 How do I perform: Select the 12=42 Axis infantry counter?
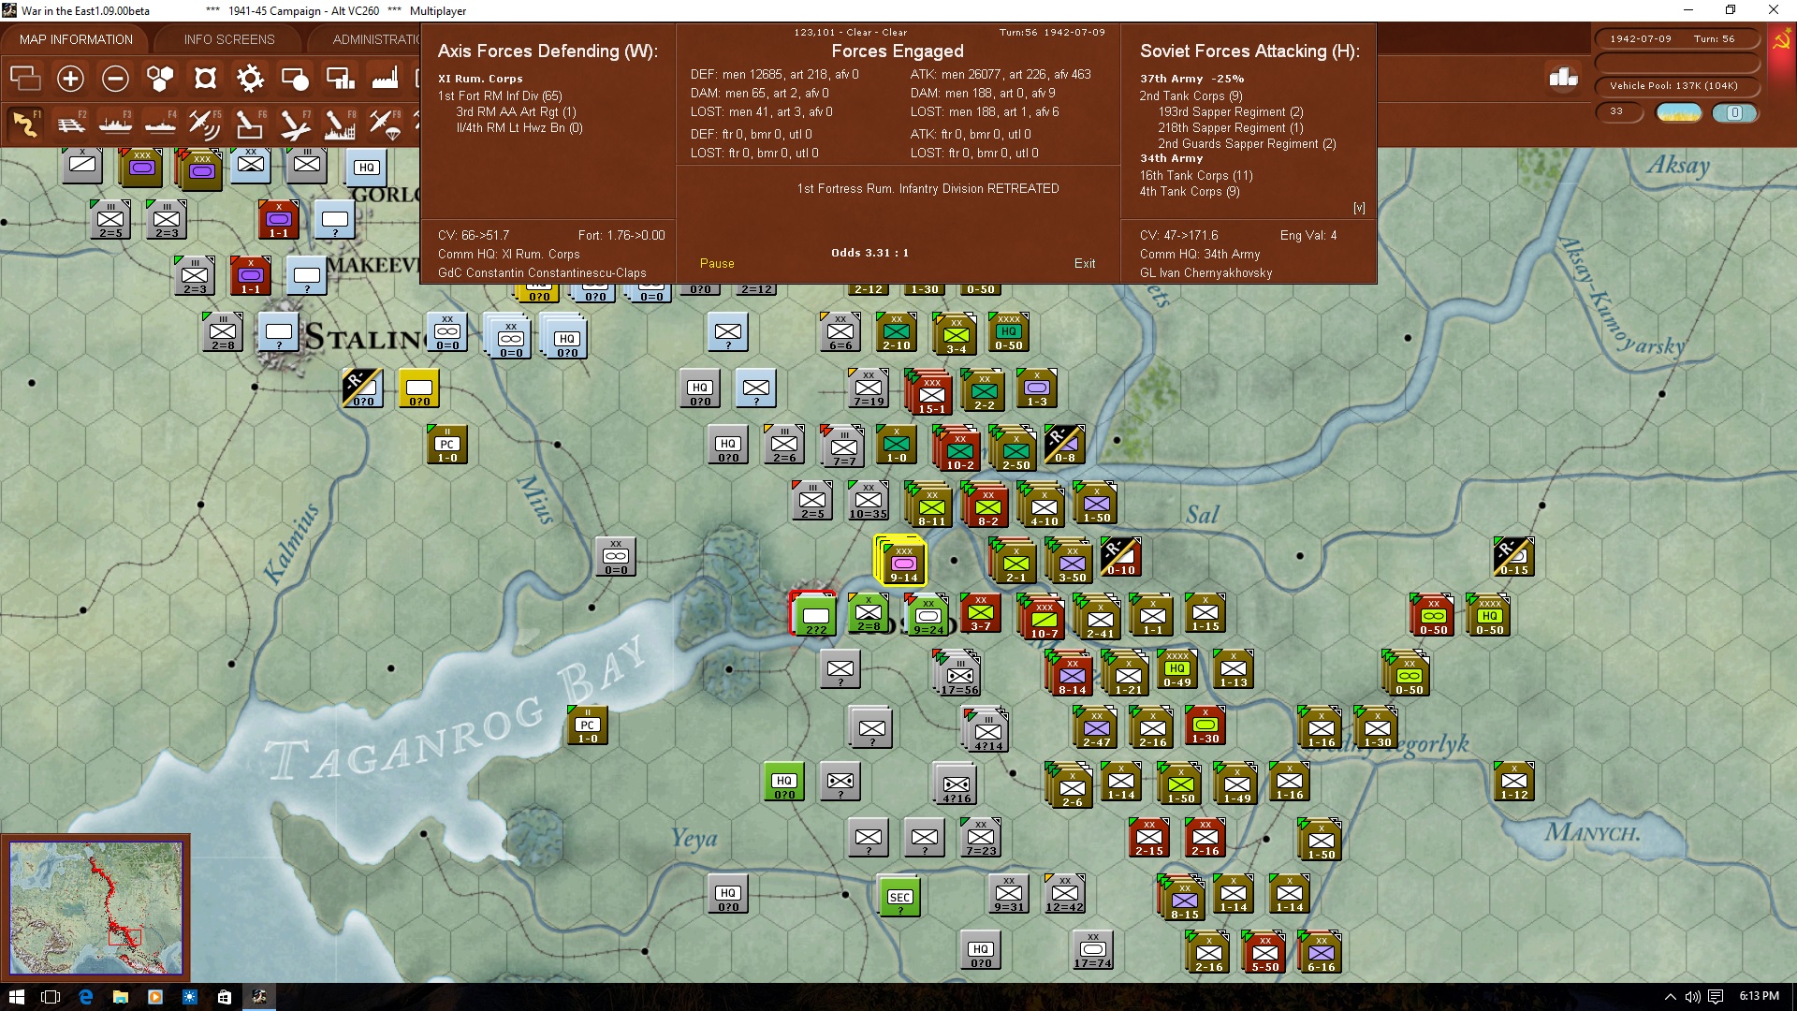click(x=1064, y=894)
